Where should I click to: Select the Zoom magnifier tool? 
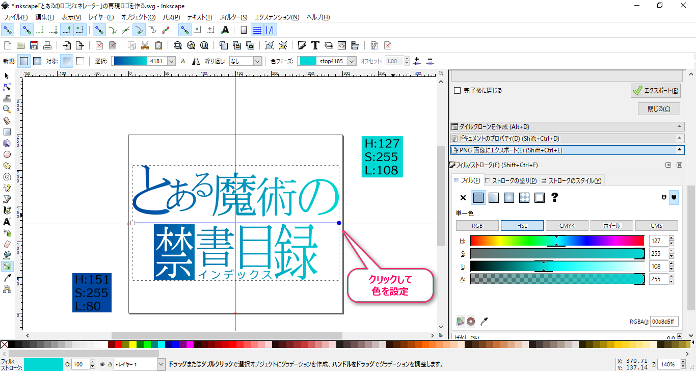7,109
